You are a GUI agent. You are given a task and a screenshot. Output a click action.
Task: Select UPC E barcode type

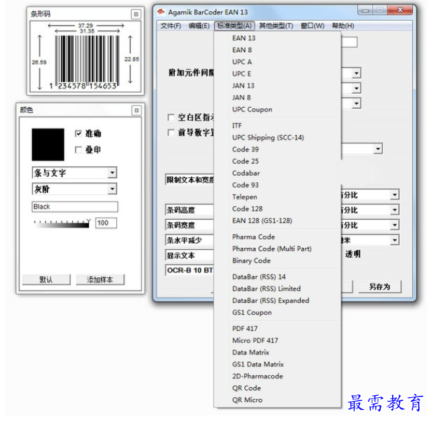coord(278,74)
